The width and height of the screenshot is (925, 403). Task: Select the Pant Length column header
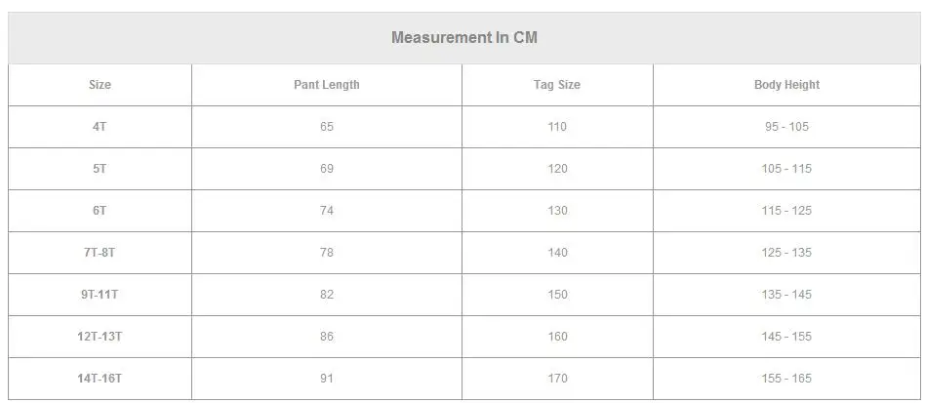(x=326, y=84)
